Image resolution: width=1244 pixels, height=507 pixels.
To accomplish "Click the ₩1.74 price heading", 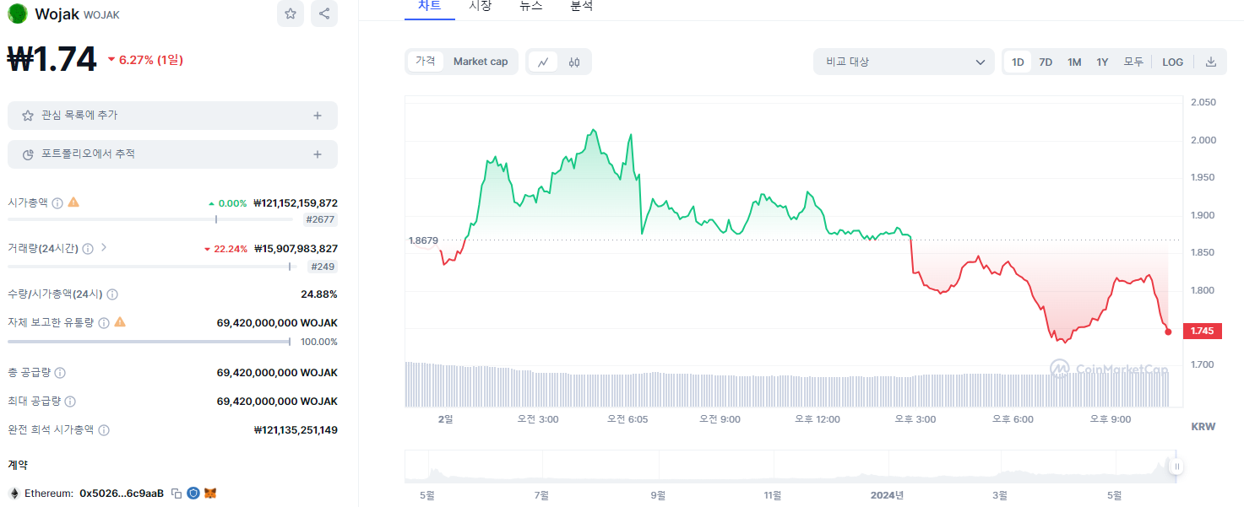I will (x=52, y=60).
